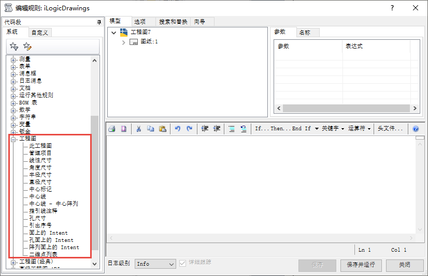Redo the last undone edit
This screenshot has height=276, width=428.
pyautogui.click(x=190, y=129)
